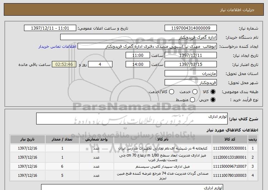
Task: Click the buyer organization field اداره گمرک فریدونکنار
Action: pyautogui.click(x=139, y=37)
